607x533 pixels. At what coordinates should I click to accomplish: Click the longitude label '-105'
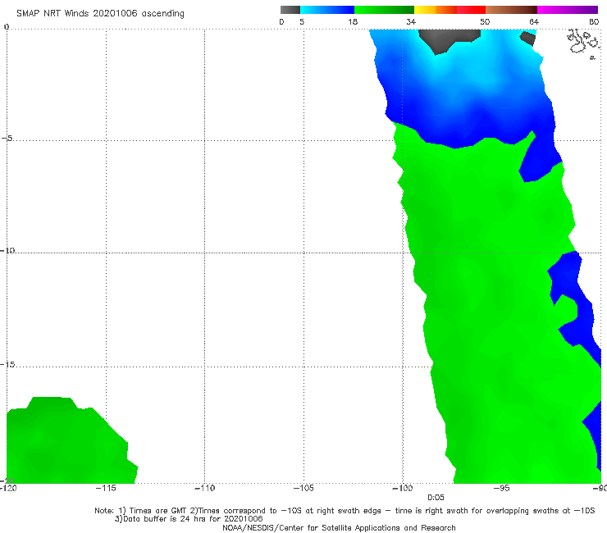[303, 488]
